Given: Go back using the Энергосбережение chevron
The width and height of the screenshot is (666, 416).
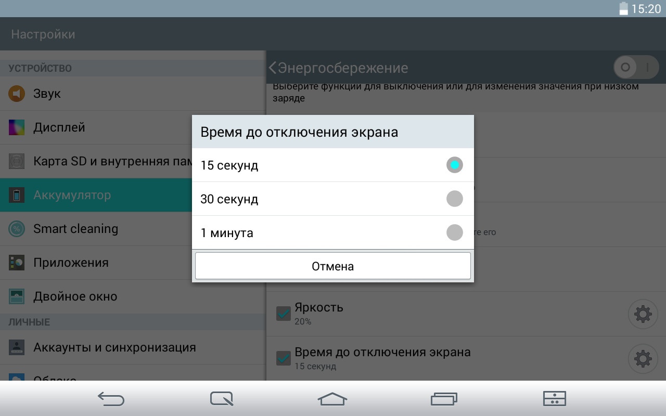Looking at the screenshot, I should point(273,68).
